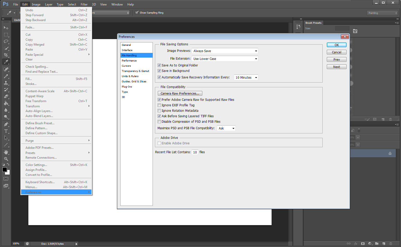Activate the Horizontal Type tool
Image resolution: width=401 pixels, height=247 pixels.
pyautogui.click(x=6, y=131)
